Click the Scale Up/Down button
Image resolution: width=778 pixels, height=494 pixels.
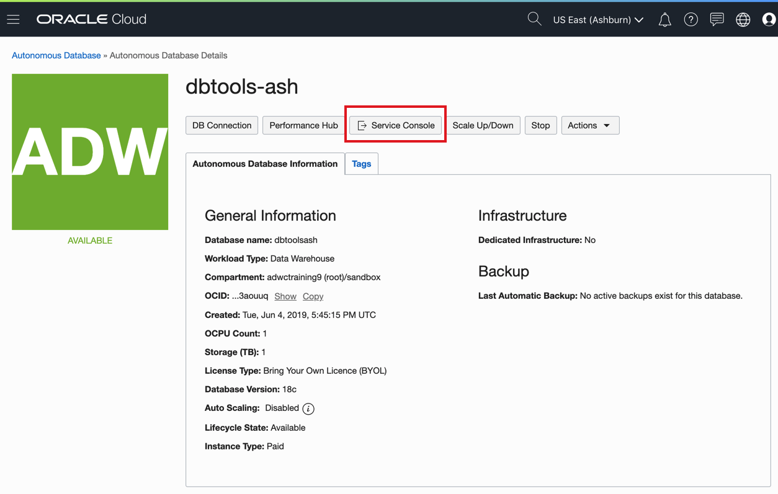483,125
